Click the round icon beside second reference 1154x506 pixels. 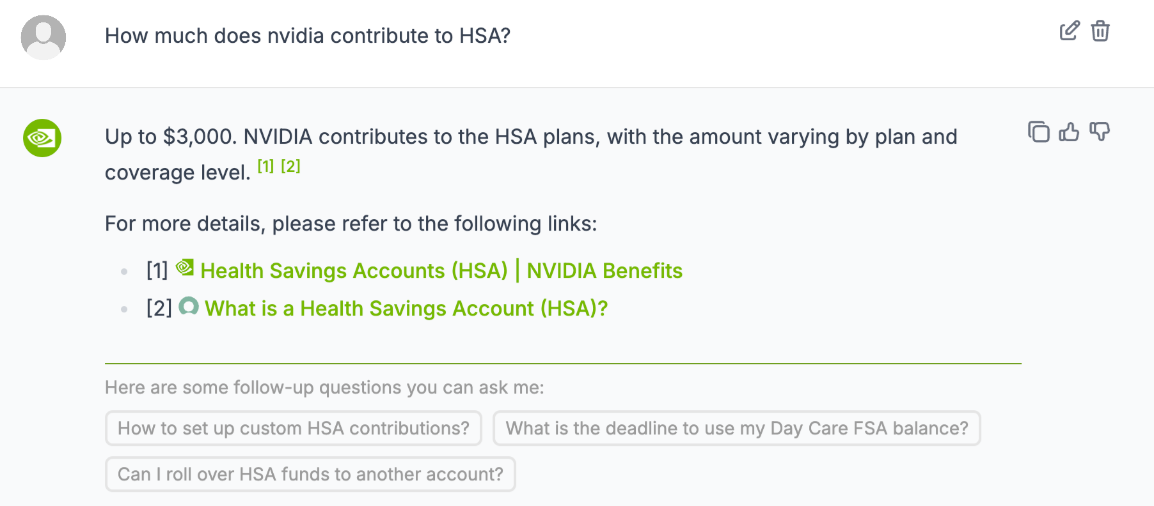tap(189, 306)
